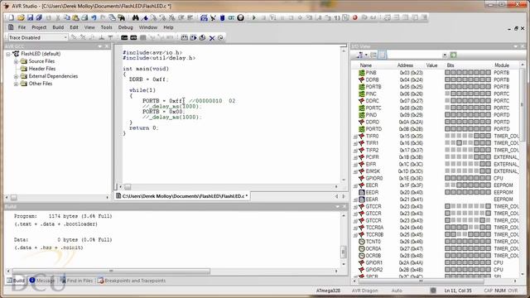Screen dimensions: 530x298
Task: Expand the EECR register row
Action: tap(355, 185)
